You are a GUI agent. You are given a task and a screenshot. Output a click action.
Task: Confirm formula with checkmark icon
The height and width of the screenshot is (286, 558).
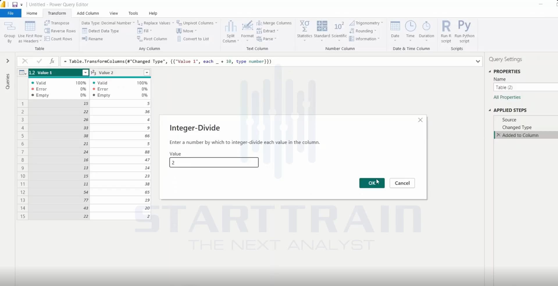[x=39, y=61]
